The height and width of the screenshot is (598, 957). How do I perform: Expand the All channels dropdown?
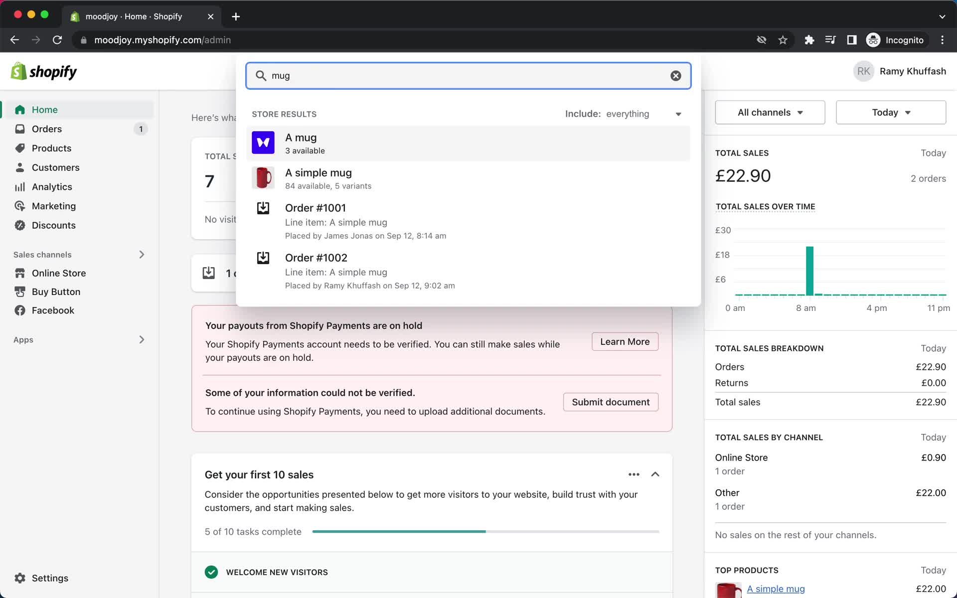tap(770, 112)
